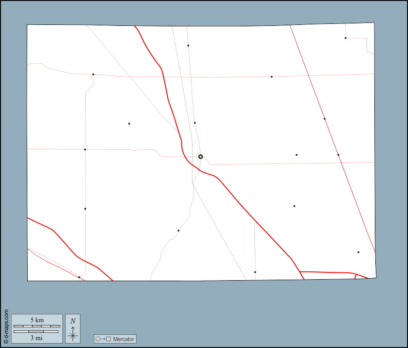The width and height of the screenshot is (408, 348).
Task: Select the dot where east diagonal road crosses horizontal road
Action: (x=338, y=155)
